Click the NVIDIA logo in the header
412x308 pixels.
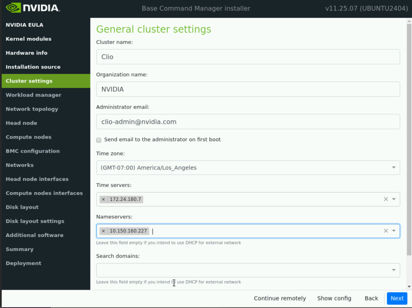click(x=33, y=8)
